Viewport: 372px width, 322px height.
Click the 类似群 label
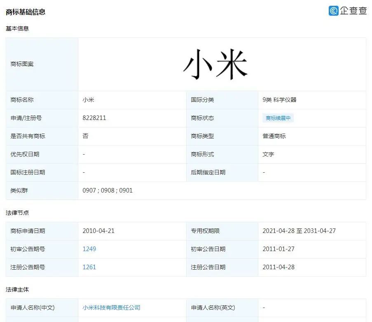click(19, 190)
